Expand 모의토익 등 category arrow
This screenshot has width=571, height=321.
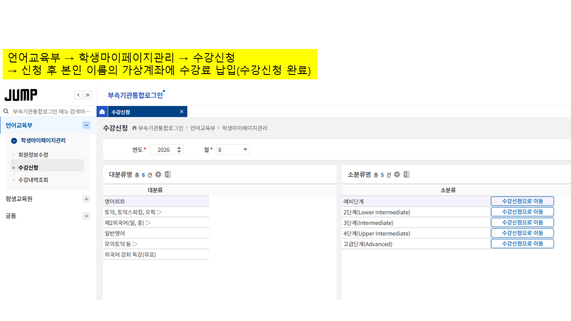(135, 244)
